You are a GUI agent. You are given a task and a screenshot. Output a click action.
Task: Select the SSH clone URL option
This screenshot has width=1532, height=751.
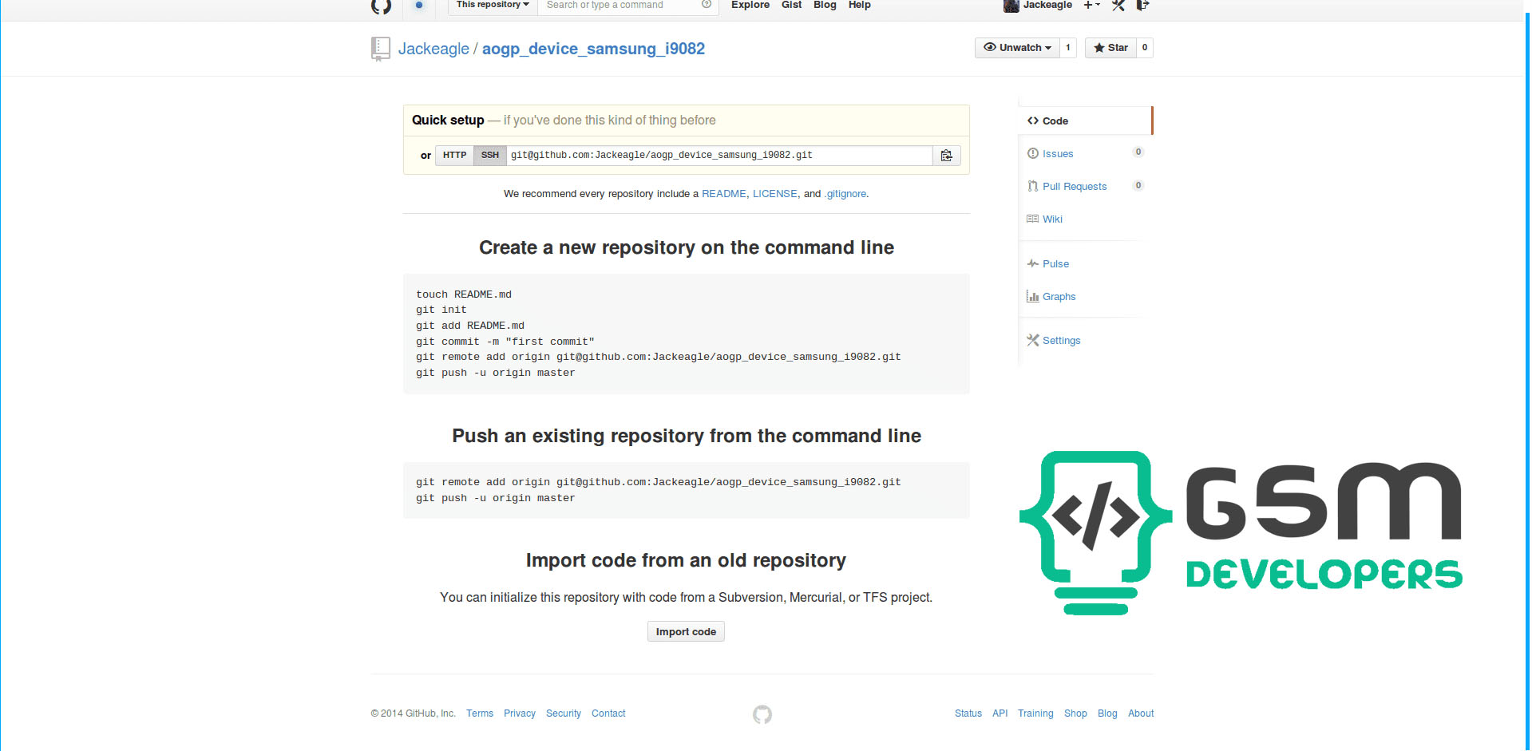(x=490, y=156)
